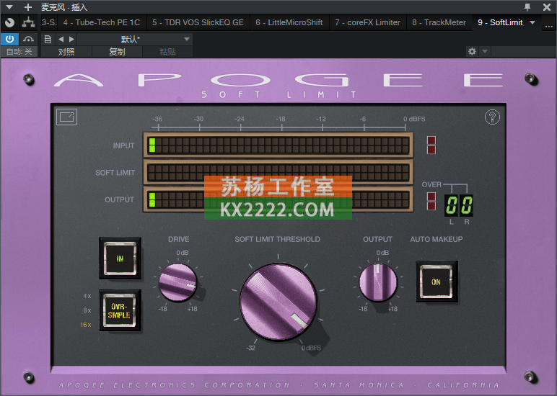The height and width of the screenshot is (396, 557).
Task: Pin the plugin window
Action: (x=527, y=7)
